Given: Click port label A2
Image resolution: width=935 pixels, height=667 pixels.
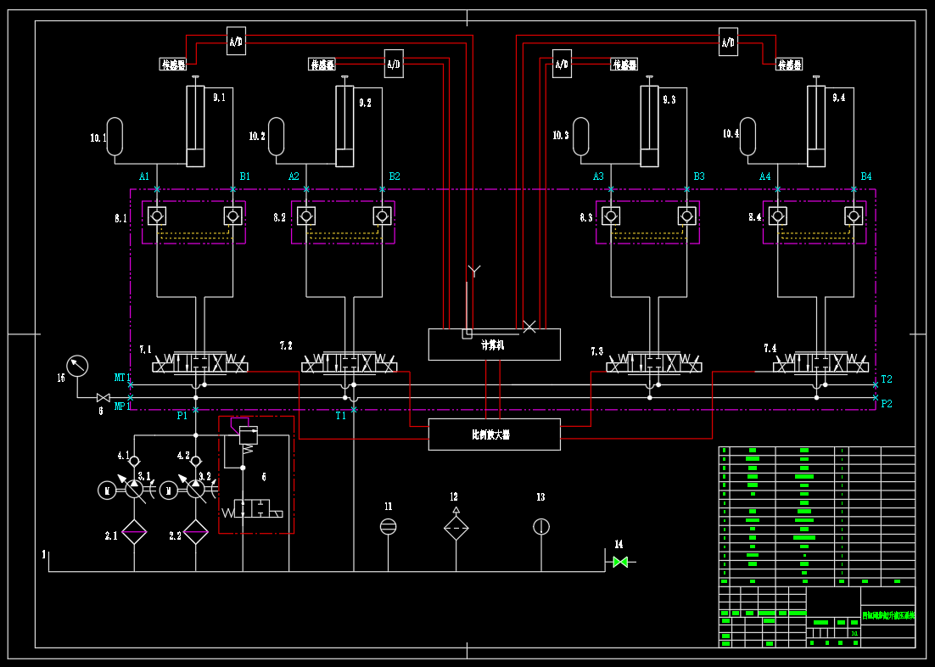Looking at the screenshot, I should [x=294, y=177].
